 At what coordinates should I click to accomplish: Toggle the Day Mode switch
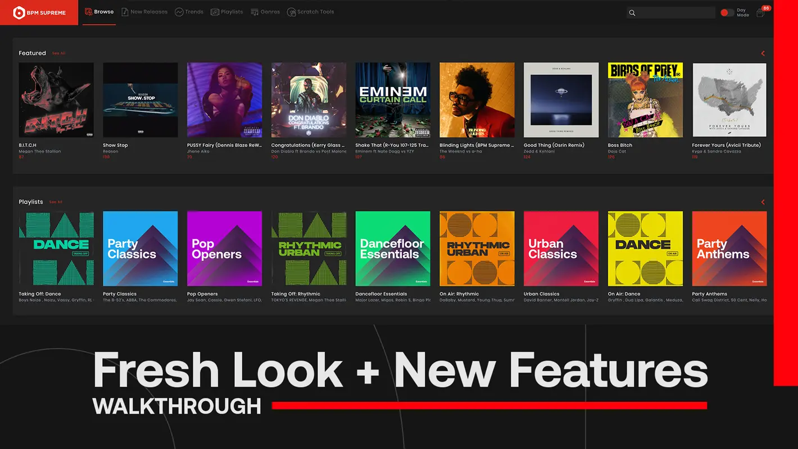pyautogui.click(x=727, y=12)
